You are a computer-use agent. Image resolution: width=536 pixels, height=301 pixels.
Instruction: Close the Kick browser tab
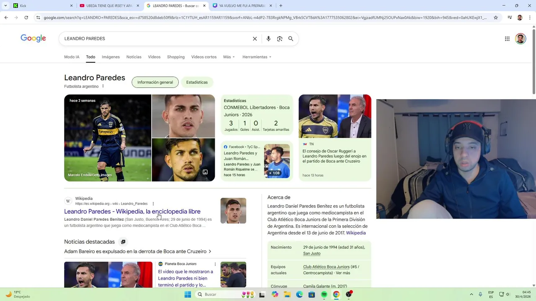click(x=71, y=6)
